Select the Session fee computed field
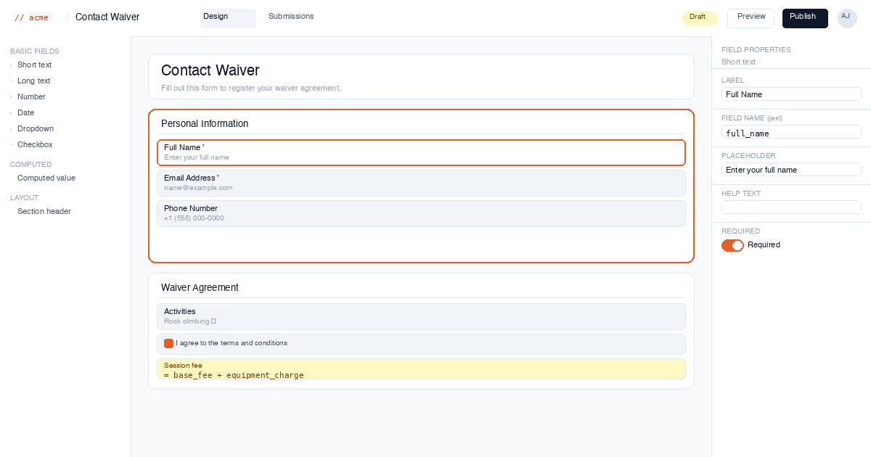Image resolution: width=871 pixels, height=457 pixels. 421,369
